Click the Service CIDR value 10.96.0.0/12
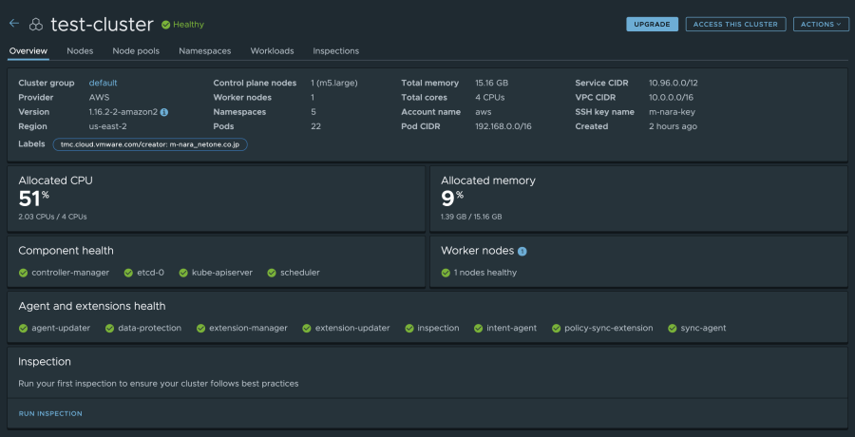Viewport: 855px width, 437px height. tap(673, 83)
